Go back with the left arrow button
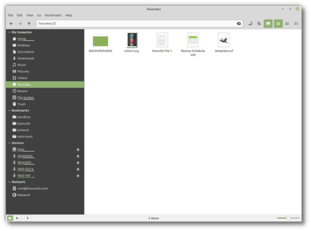Screen dimensions: 311x231 (11, 24)
